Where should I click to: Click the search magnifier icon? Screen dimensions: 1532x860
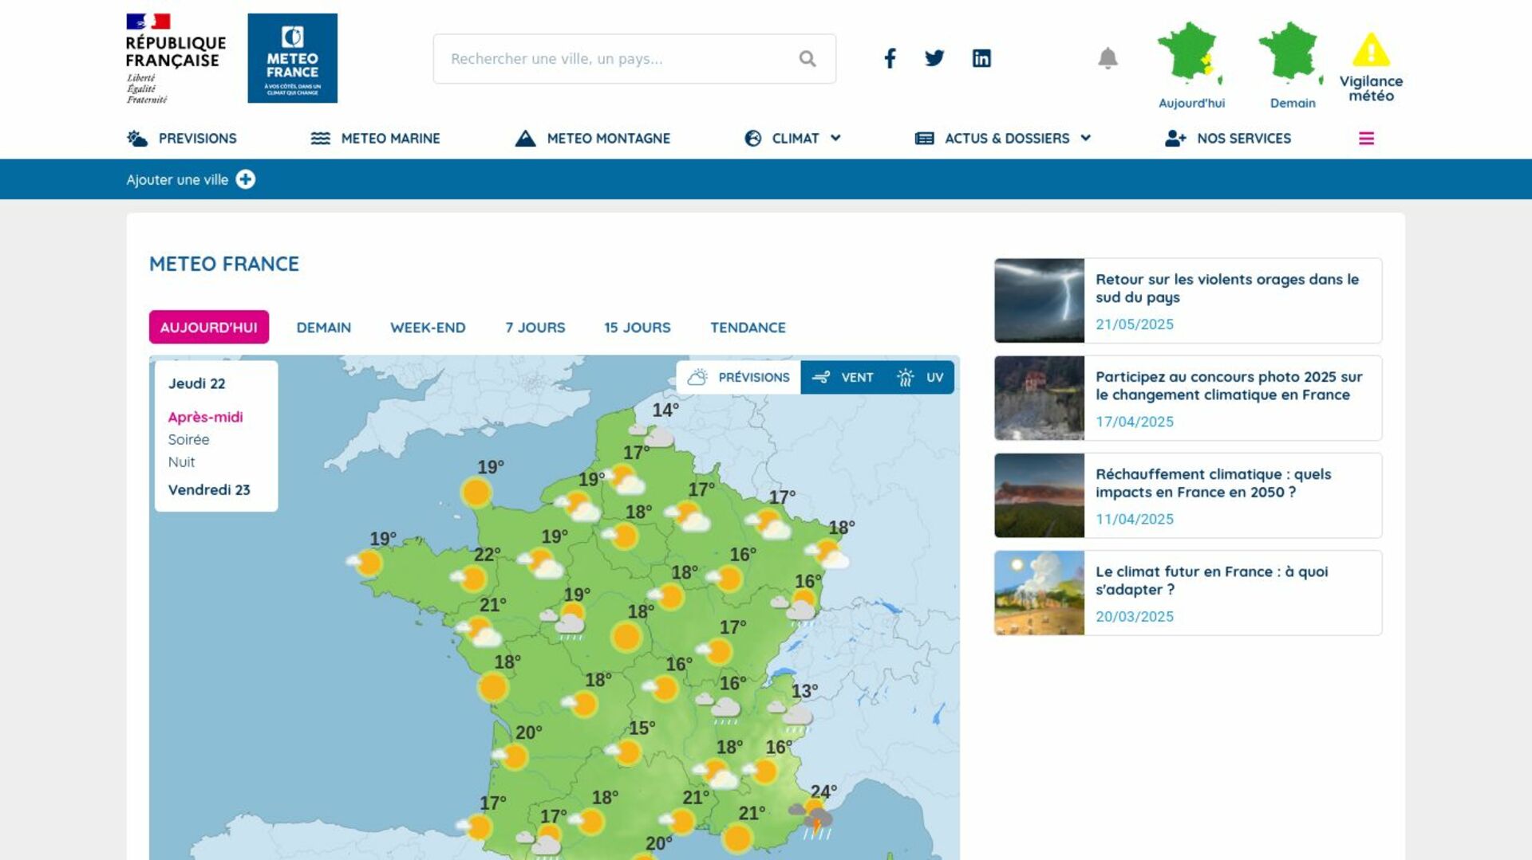807,58
